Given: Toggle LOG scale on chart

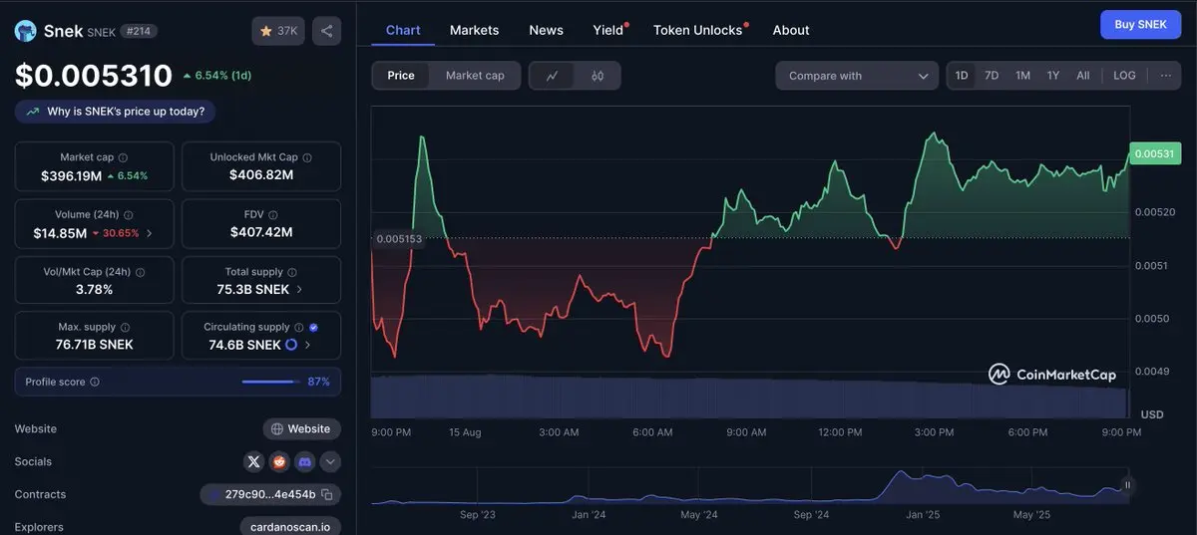Looking at the screenshot, I should click(1124, 76).
